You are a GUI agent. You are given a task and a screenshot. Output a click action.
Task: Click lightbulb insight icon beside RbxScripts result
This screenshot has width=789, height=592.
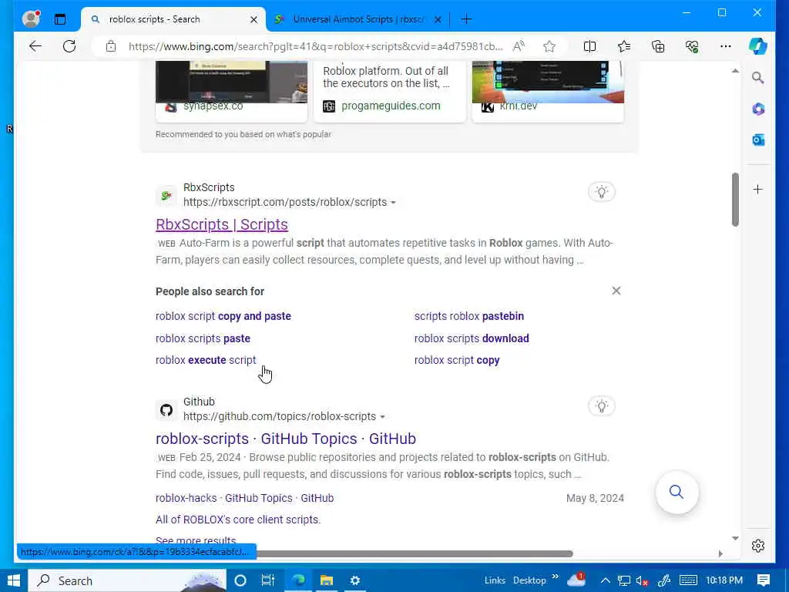pos(601,192)
